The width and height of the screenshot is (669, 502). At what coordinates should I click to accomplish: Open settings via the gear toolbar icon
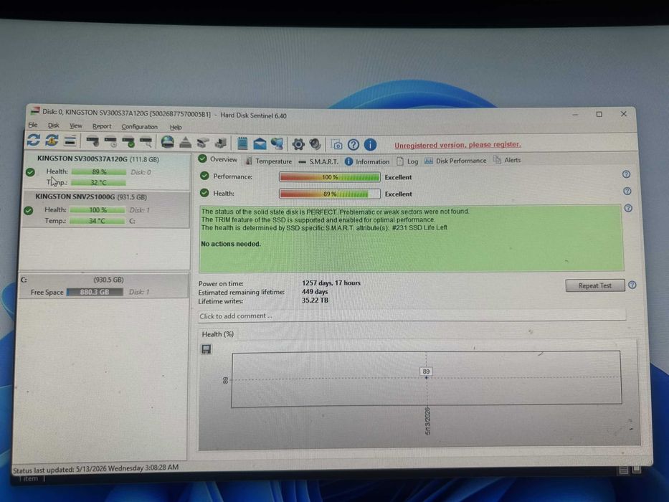tap(298, 144)
